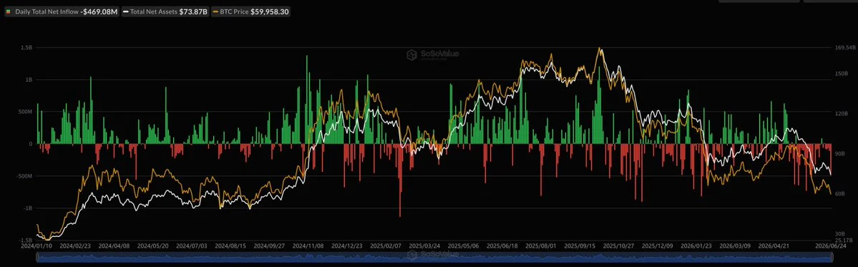Toggle the Total Net Assets line
This screenshot has width=858, height=267.
[165, 11]
